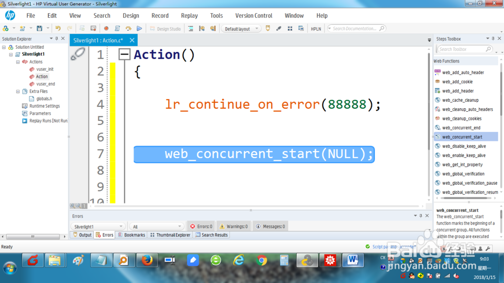Open Firefox from the taskbar
Image resolution: width=504 pixels, height=283 pixels.
click(147, 260)
